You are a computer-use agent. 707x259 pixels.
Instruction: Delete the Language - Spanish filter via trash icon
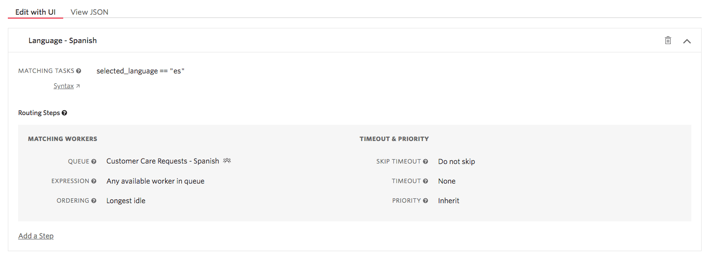(668, 41)
